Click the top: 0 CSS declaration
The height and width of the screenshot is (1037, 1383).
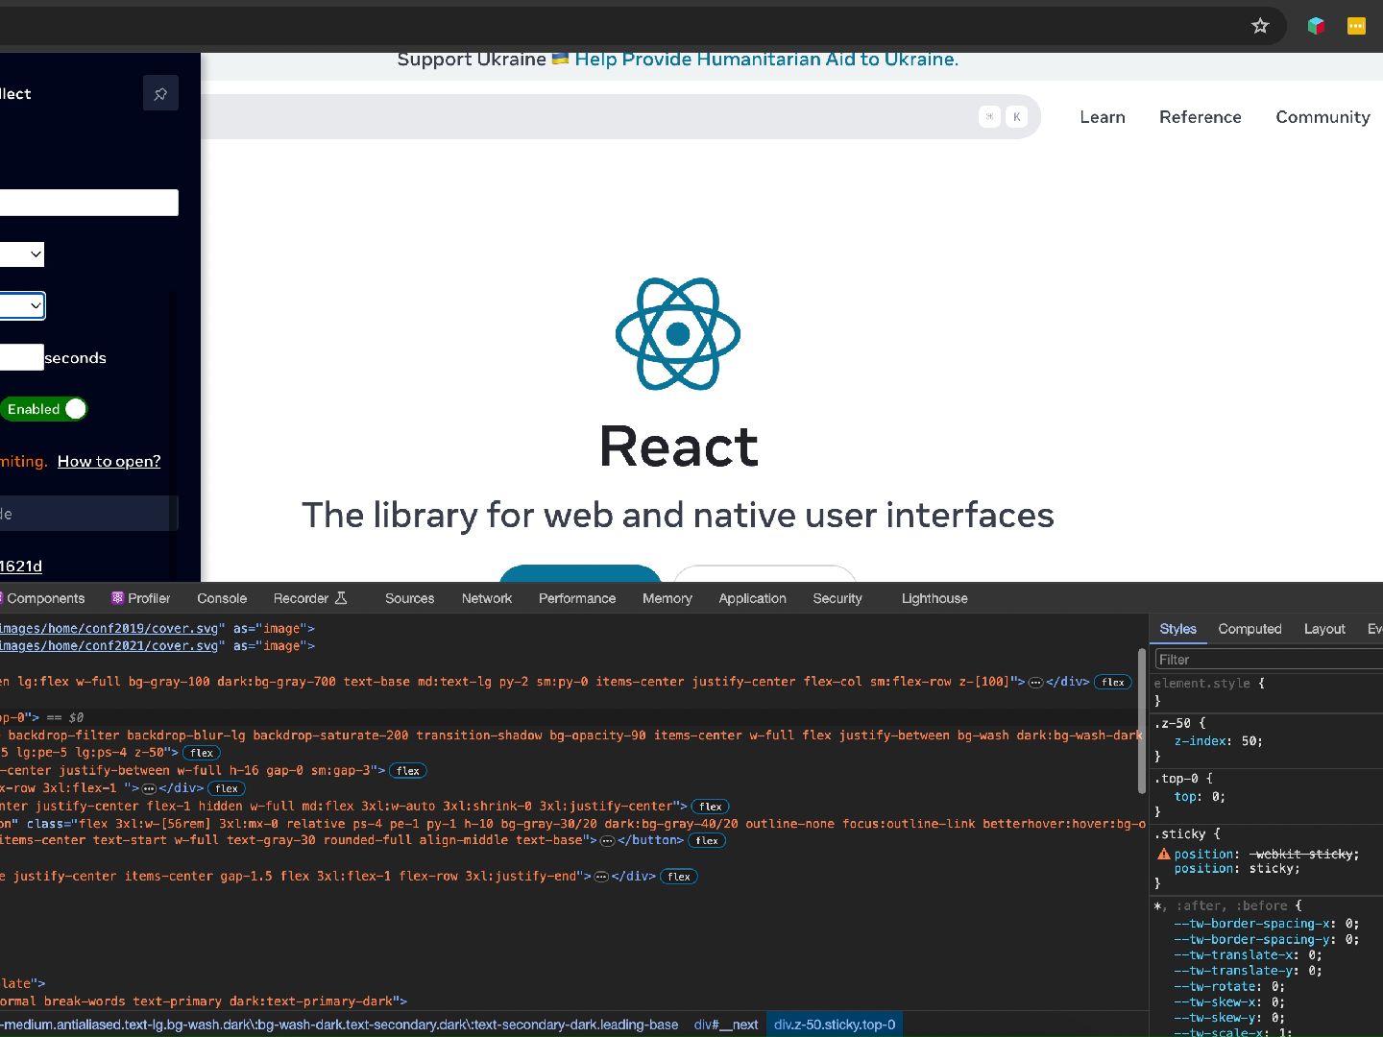pos(1200,797)
